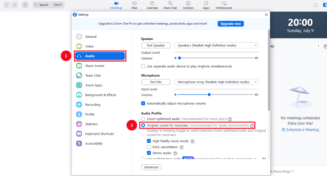Switch to the Calendar tab
The height and width of the screenshot is (176, 327).
coord(152,5)
